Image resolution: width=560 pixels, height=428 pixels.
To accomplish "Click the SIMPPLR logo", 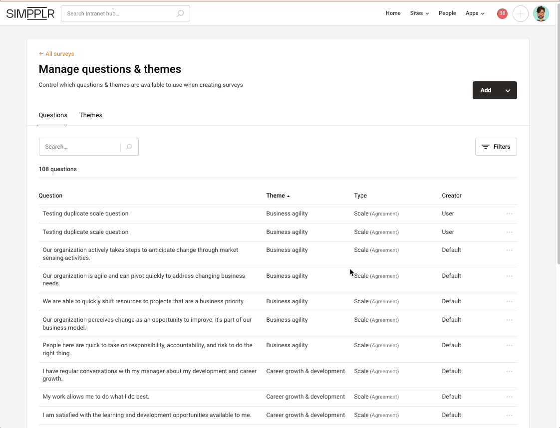I will tap(30, 13).
